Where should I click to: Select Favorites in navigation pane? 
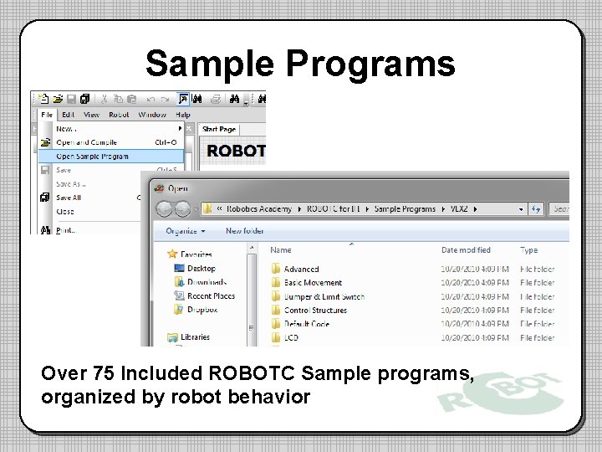(x=196, y=254)
